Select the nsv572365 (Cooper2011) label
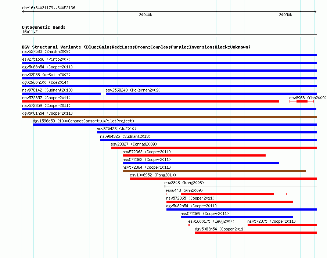Viewport: 327px width, 258px height. [190, 198]
